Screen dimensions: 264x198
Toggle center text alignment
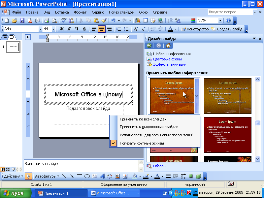102,29
